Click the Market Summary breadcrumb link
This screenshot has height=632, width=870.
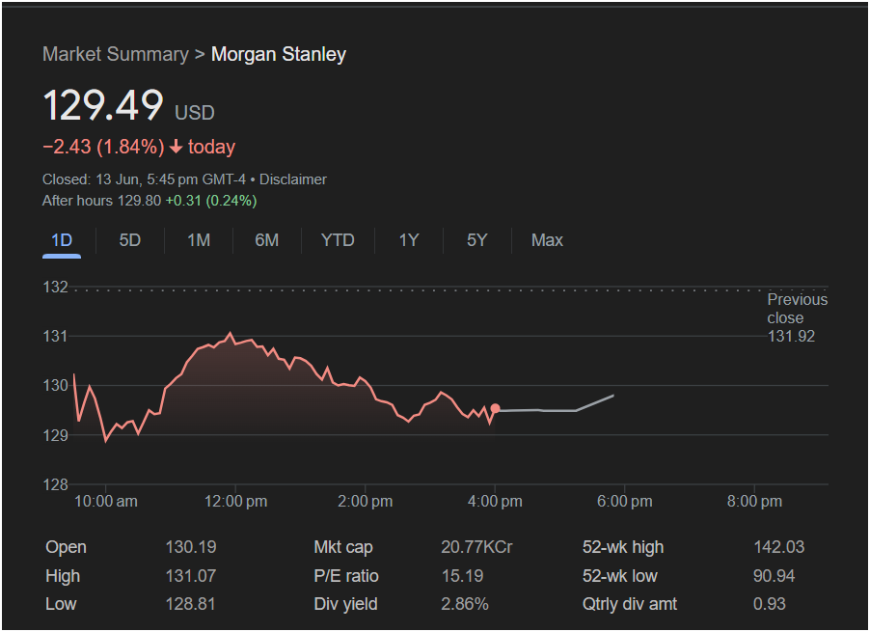[116, 54]
